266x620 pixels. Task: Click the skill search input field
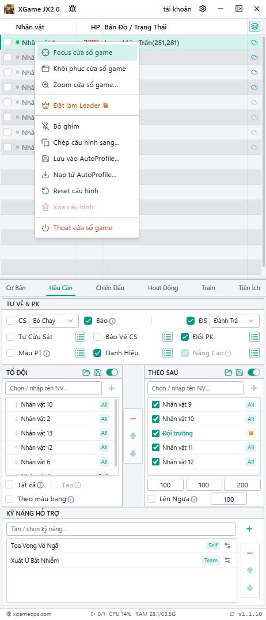click(121, 529)
